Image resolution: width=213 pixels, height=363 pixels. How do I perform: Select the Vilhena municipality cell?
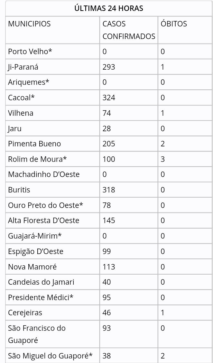point(21,113)
